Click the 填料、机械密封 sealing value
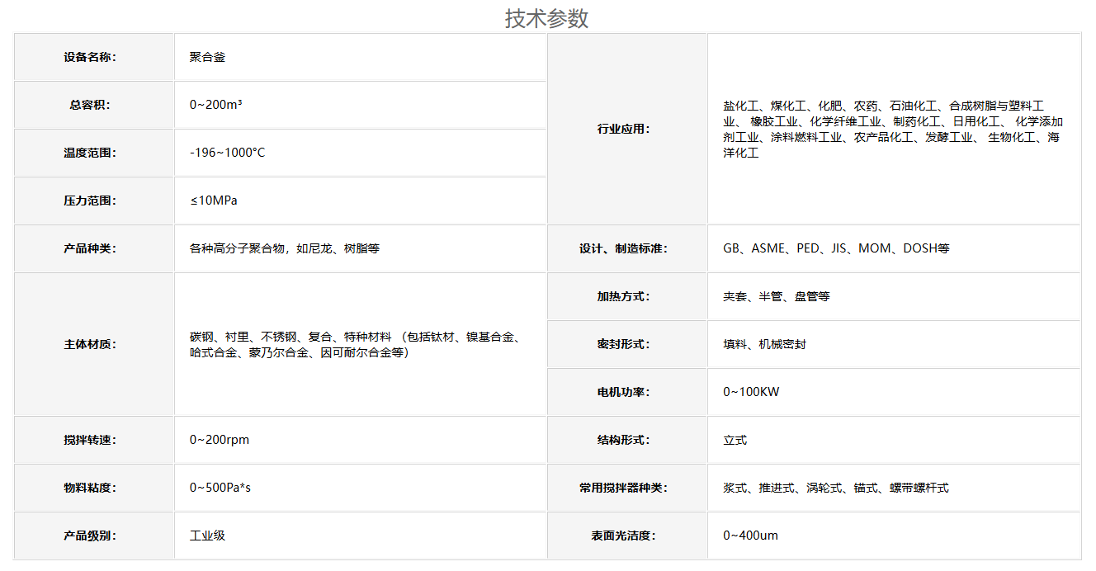 click(x=764, y=344)
